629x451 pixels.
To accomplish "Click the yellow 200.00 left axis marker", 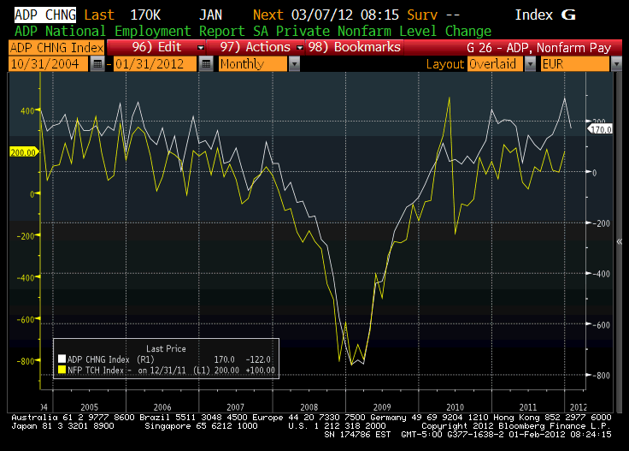I will pos(24,152).
